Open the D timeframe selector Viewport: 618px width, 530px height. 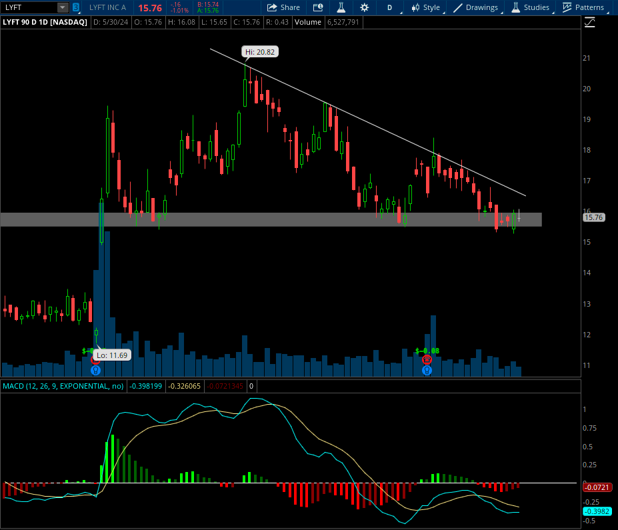coord(389,7)
